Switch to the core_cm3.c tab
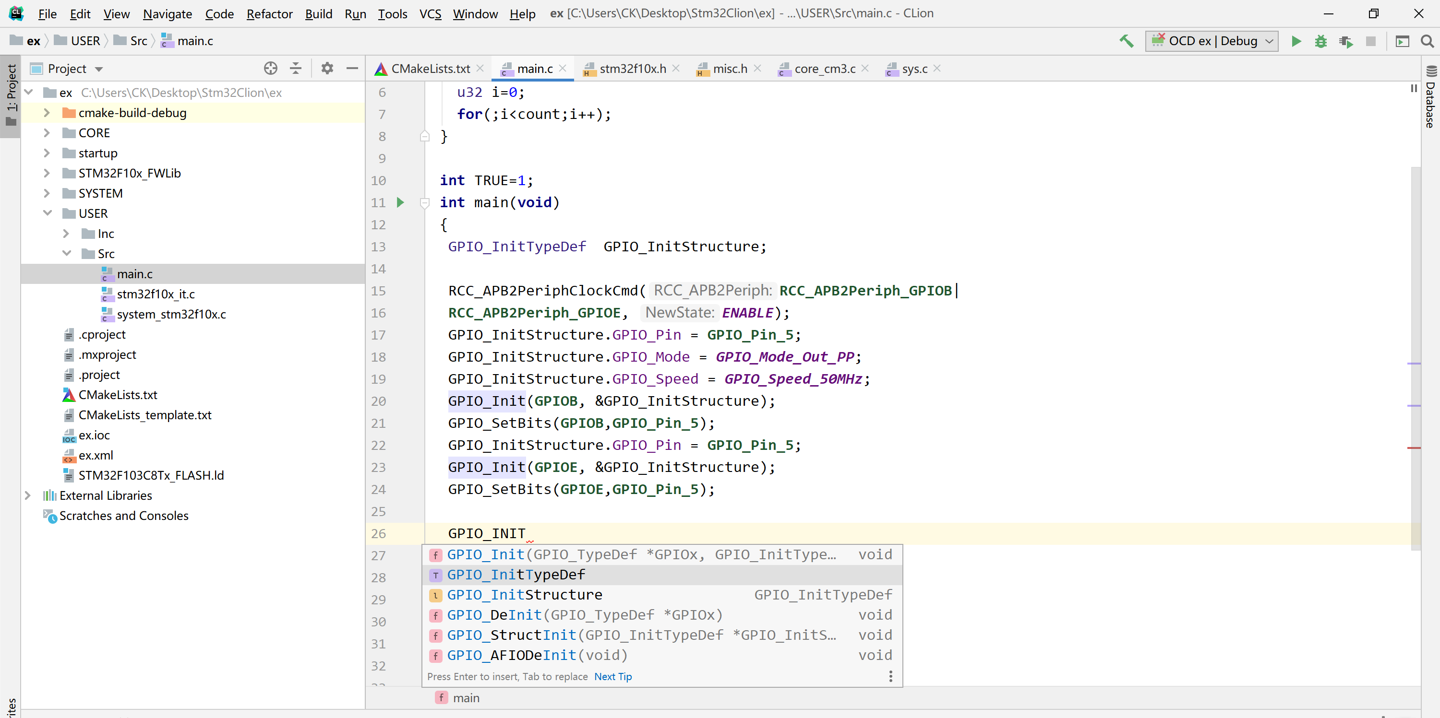This screenshot has width=1440, height=718. tap(825, 68)
